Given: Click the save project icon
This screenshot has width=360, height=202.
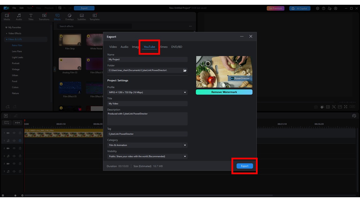Looking at the screenshot, I should click(60, 8).
